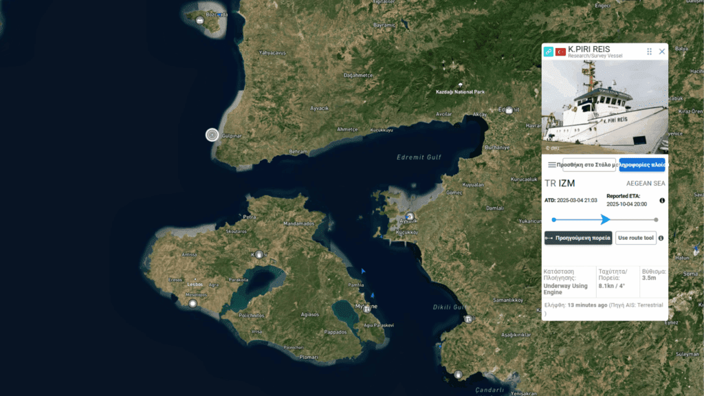The width and height of the screenshot is (704, 396).
Task: Click the voyage progress arrow on route line
Action: pyautogui.click(x=605, y=219)
